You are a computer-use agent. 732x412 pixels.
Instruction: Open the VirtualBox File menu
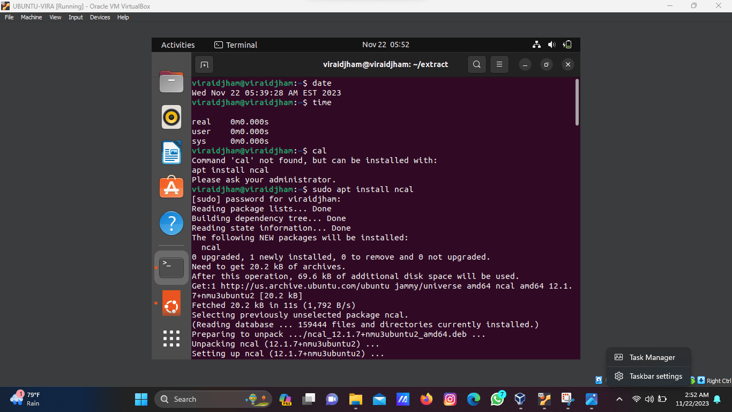[x=9, y=17]
